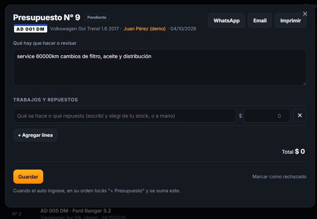Add a new line with Agregar línea
This screenshot has width=317, height=219.
(35, 135)
